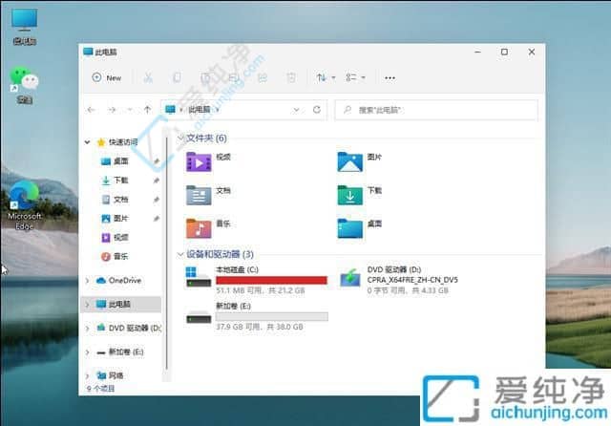
Task: Open the 下载 (Downloads) folder in main pane
Action: tap(349, 195)
